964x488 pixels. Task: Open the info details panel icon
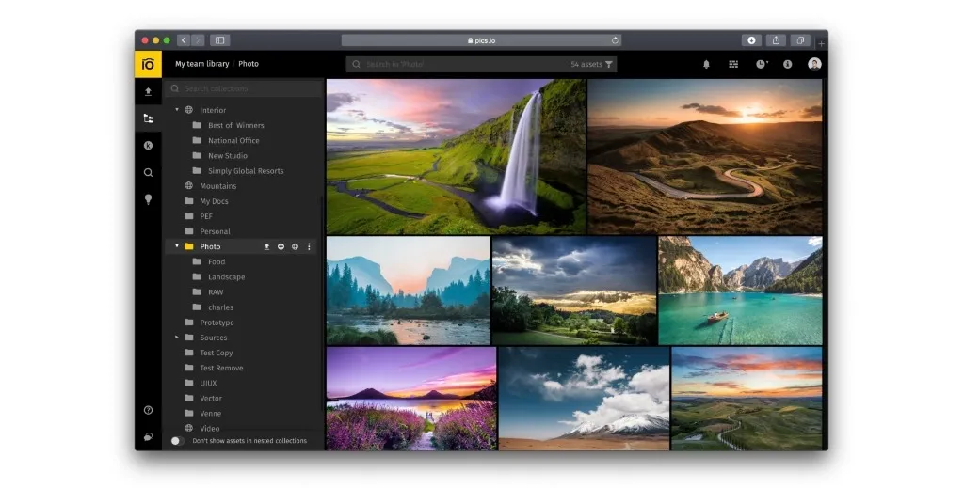pos(788,64)
